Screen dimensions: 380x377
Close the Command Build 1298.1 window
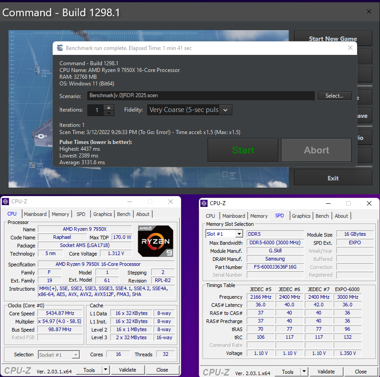(x=369, y=12)
